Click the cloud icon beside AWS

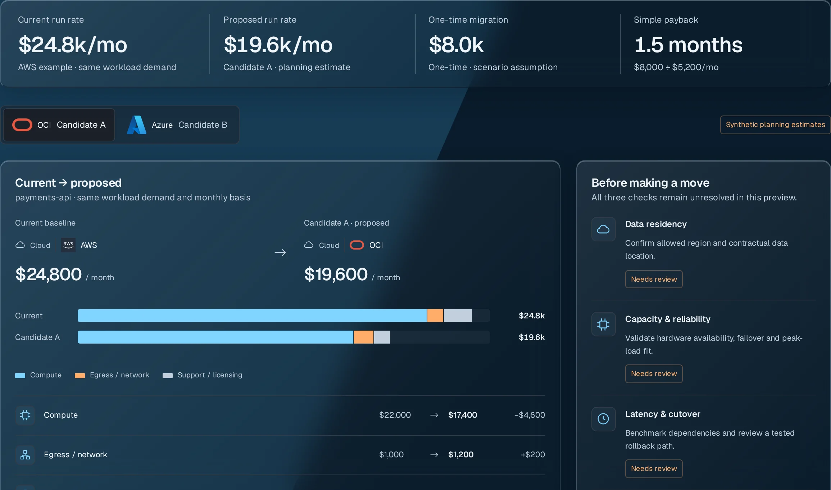tap(20, 245)
